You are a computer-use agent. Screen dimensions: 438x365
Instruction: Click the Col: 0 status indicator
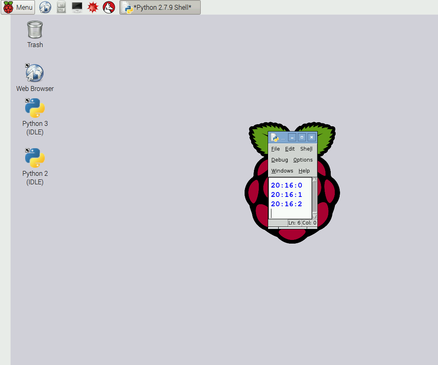click(309, 222)
